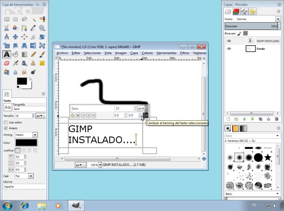Screen dimensions: 284x211
Task: Pick the Paintbrush tool in toolbox
Action: click(42, 54)
